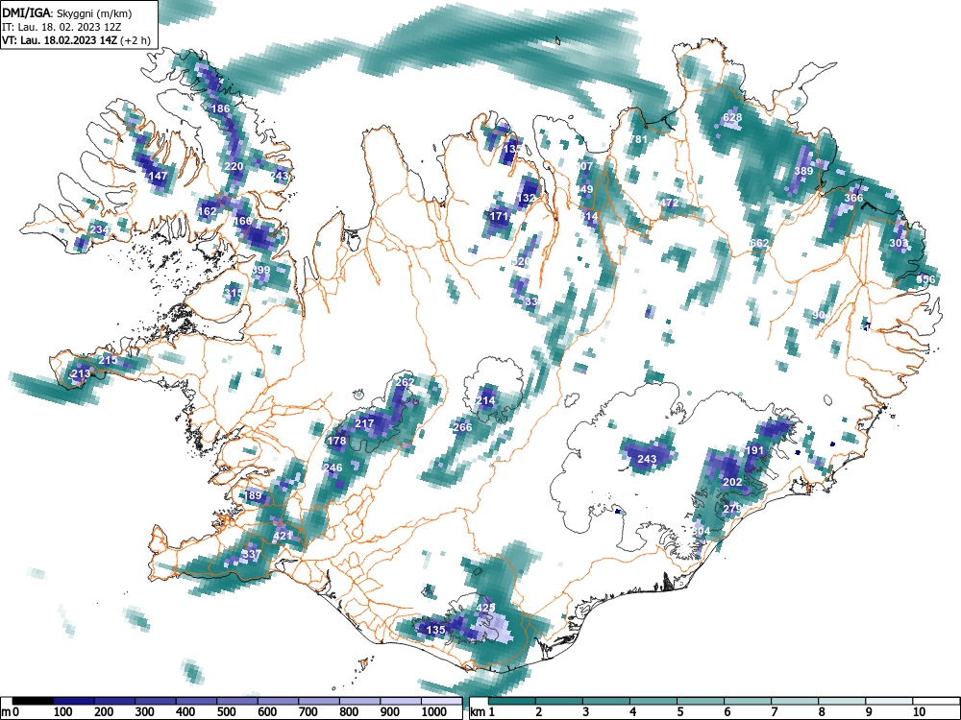Click the visibility value 366
This screenshot has height=720, width=961.
pyautogui.click(x=853, y=198)
